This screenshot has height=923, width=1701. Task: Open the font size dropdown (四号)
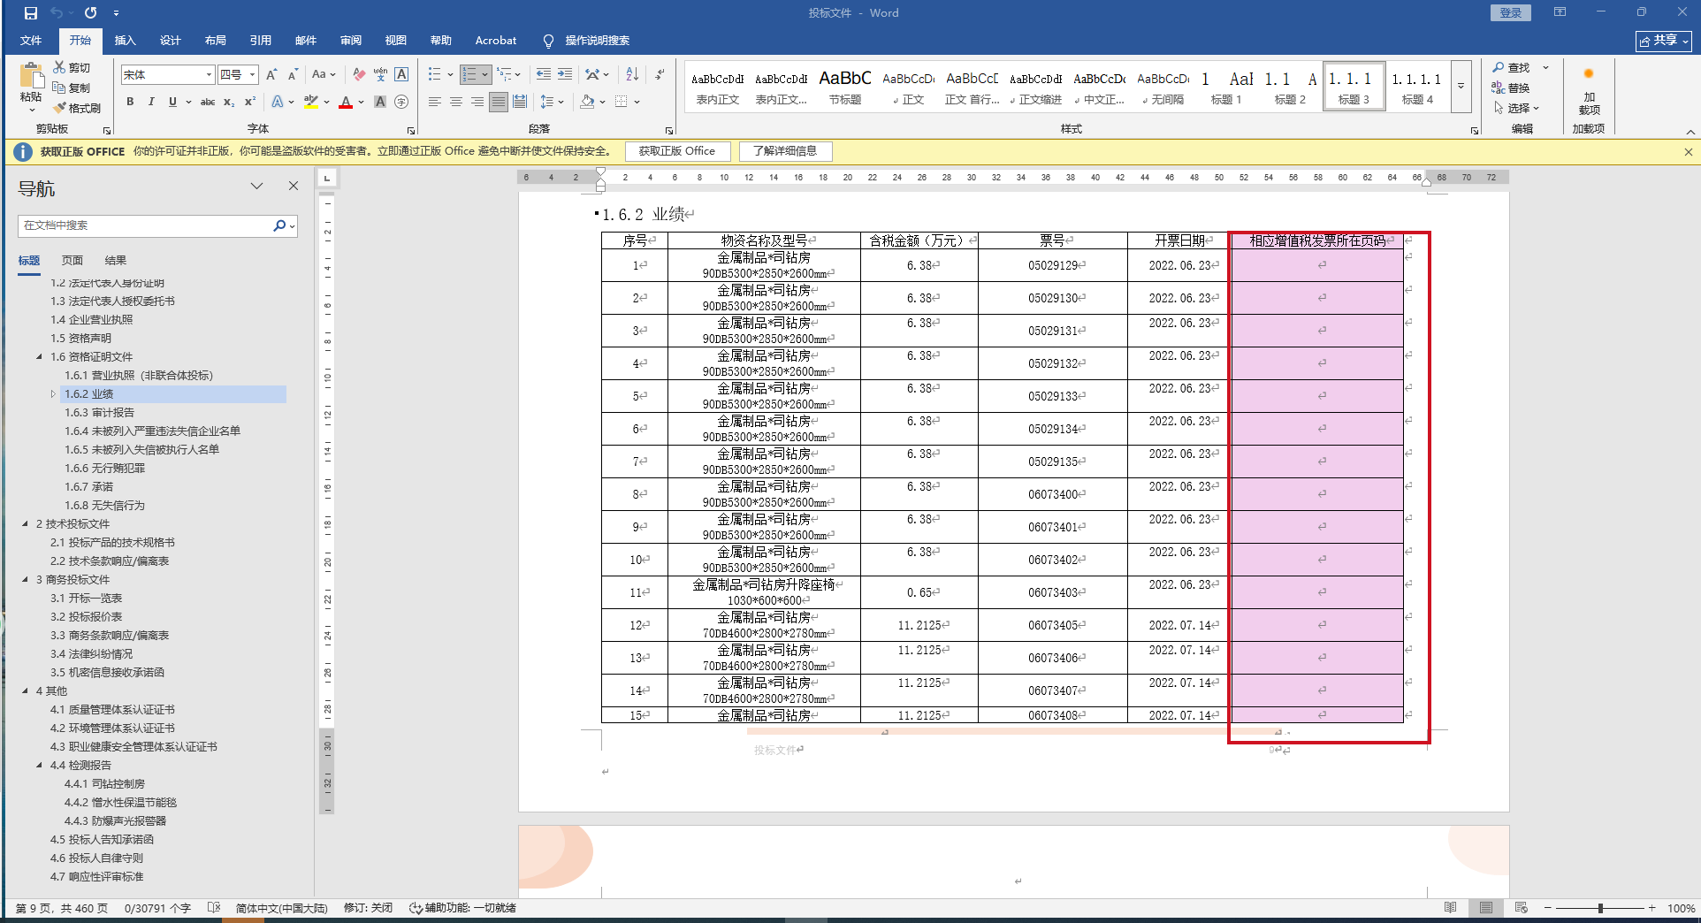252,75
